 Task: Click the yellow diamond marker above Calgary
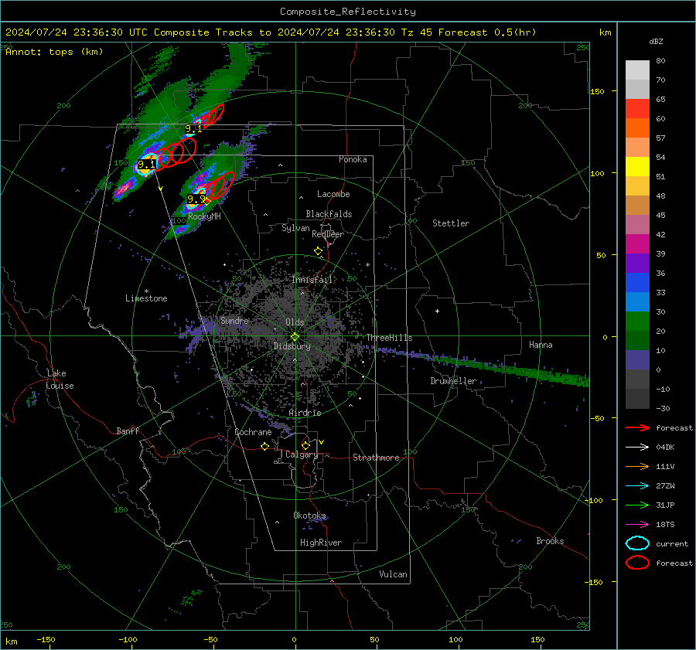[x=305, y=445]
